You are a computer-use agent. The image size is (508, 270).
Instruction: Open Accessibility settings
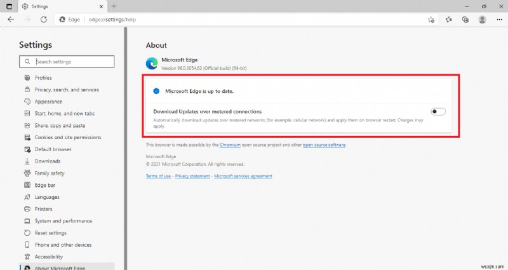49,257
